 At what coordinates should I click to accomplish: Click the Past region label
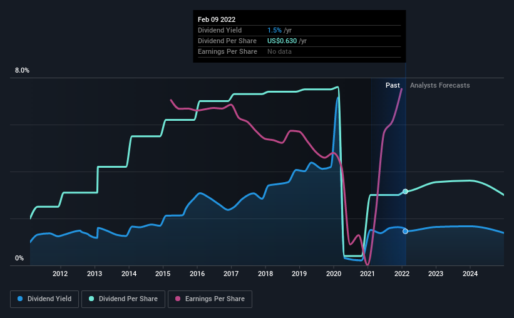point(393,85)
